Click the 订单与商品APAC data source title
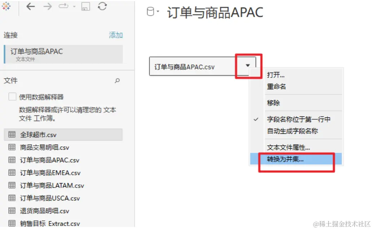 (x=215, y=12)
